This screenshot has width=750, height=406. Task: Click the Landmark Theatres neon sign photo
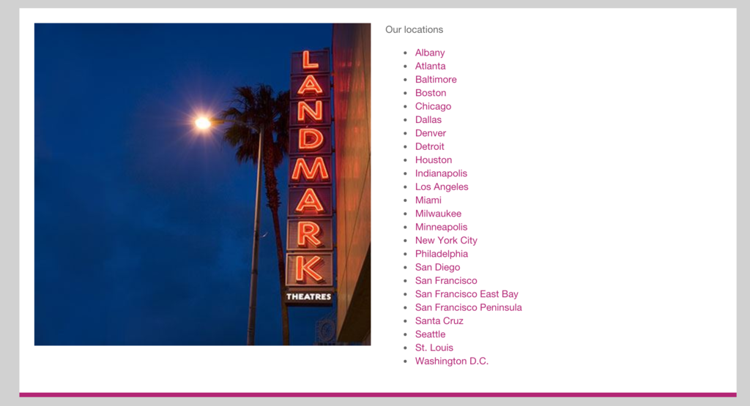click(202, 184)
